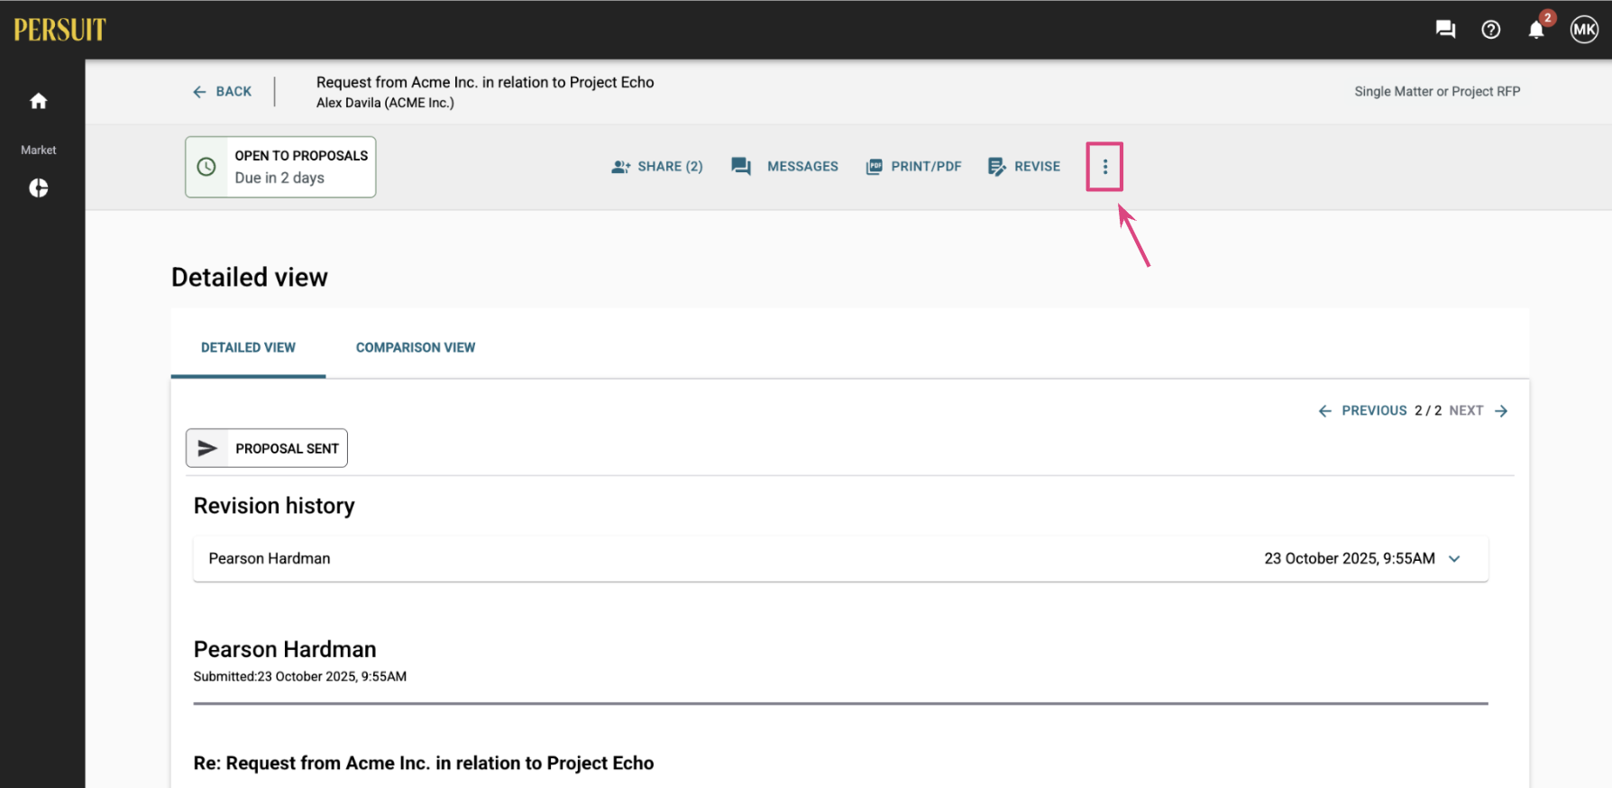Screen dimensions: 1612x788
Task: Click the Revision history heading
Action: [x=274, y=506]
